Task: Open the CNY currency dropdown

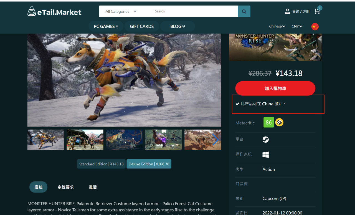Action: 297,26
